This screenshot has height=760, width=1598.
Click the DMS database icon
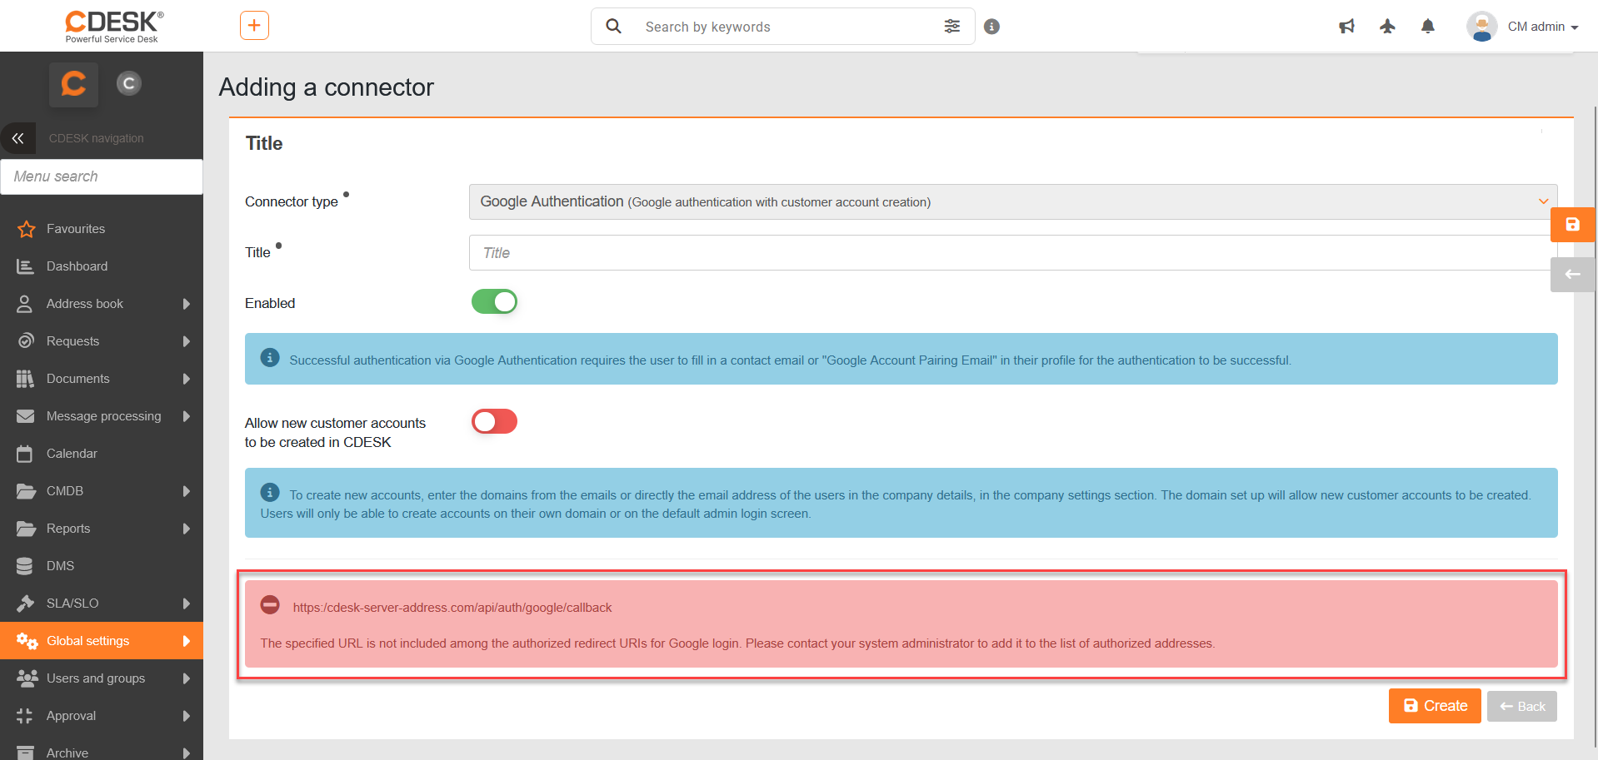point(25,566)
